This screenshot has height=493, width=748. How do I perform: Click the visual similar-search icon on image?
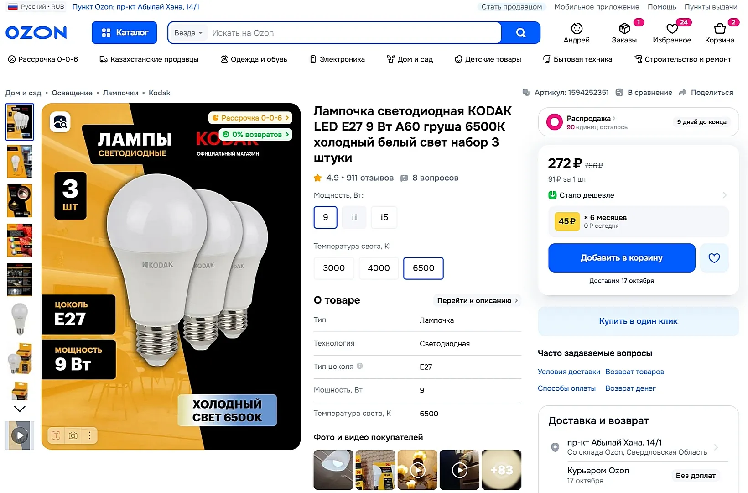click(x=60, y=122)
